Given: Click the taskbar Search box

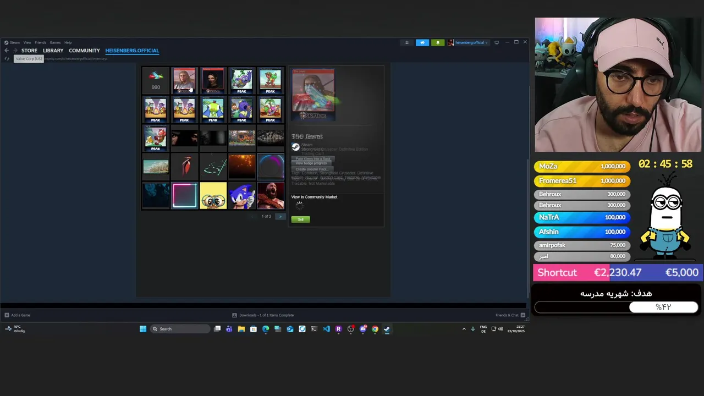Looking at the screenshot, I should tap(180, 329).
